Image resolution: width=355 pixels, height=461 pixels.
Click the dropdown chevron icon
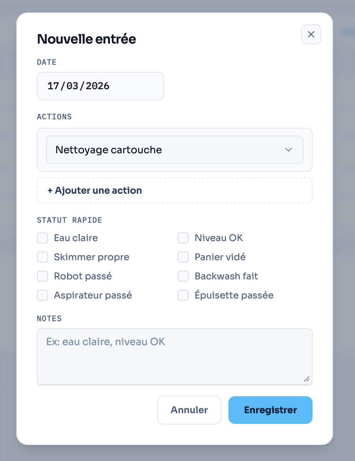pos(289,150)
